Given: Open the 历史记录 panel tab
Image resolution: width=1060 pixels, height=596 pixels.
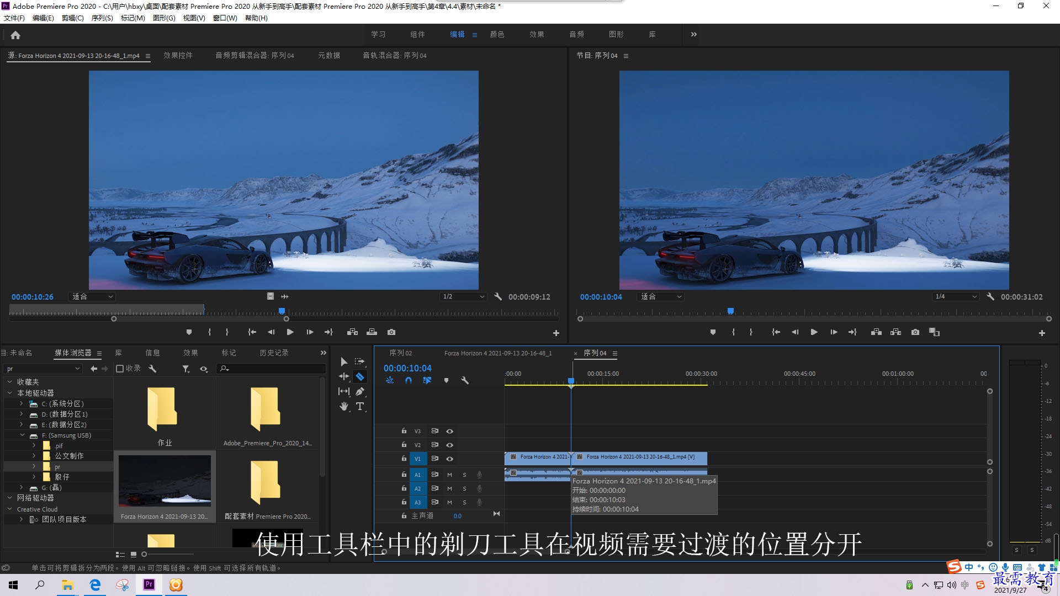Looking at the screenshot, I should point(274,353).
